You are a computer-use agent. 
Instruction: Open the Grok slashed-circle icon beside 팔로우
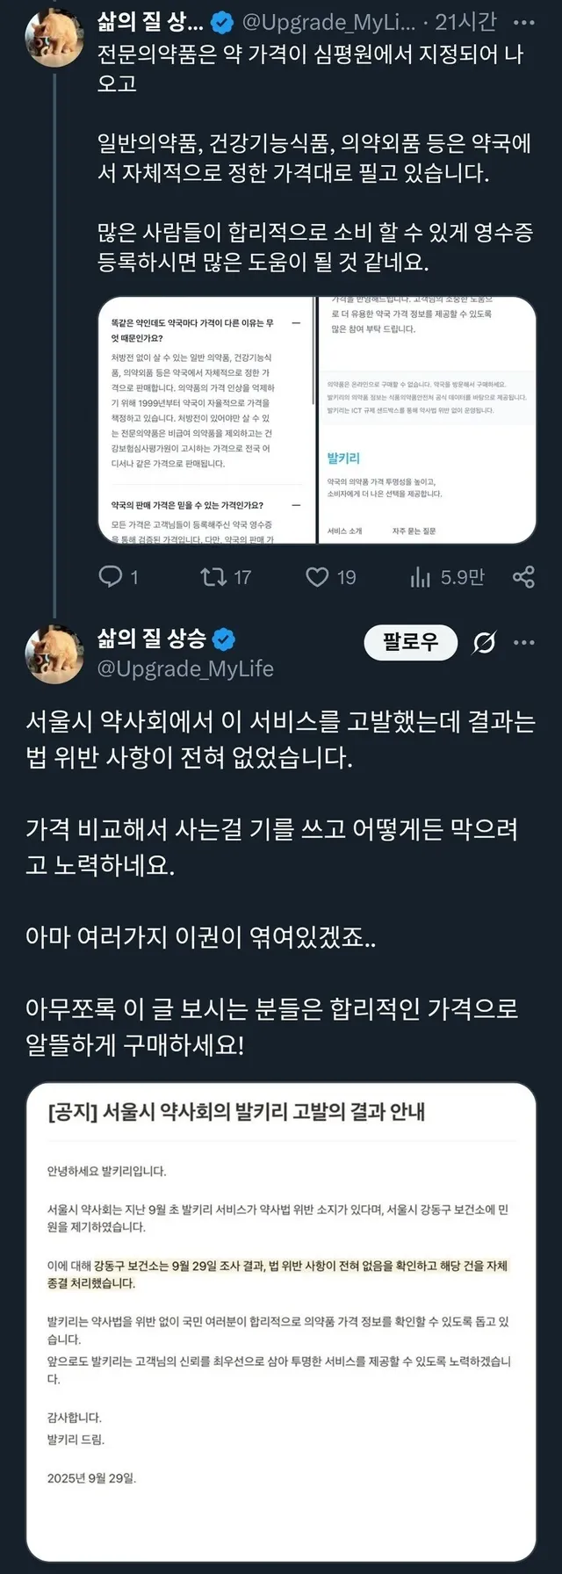click(x=484, y=643)
